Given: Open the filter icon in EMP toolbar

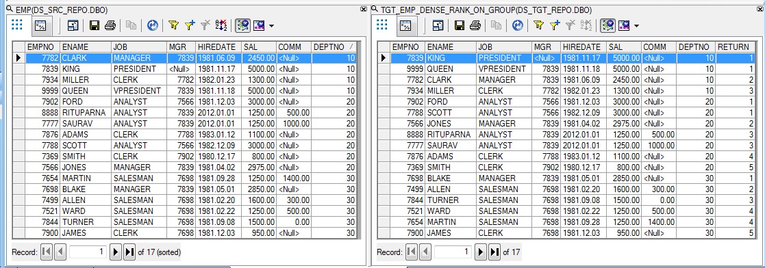Looking at the screenshot, I should coord(174,25).
